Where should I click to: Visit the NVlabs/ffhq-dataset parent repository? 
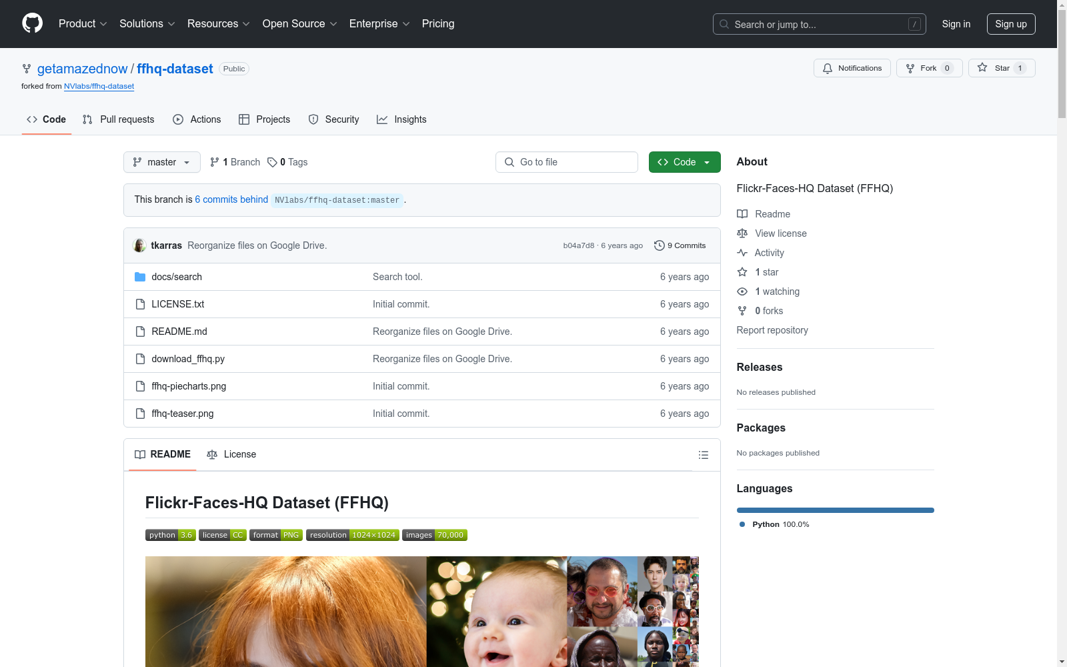click(99, 86)
